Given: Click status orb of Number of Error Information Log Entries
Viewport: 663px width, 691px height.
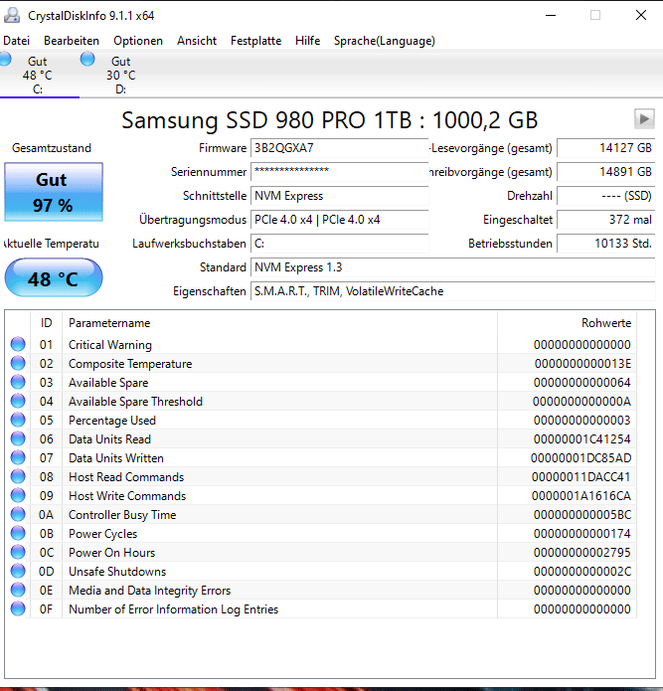Looking at the screenshot, I should click(18, 609).
